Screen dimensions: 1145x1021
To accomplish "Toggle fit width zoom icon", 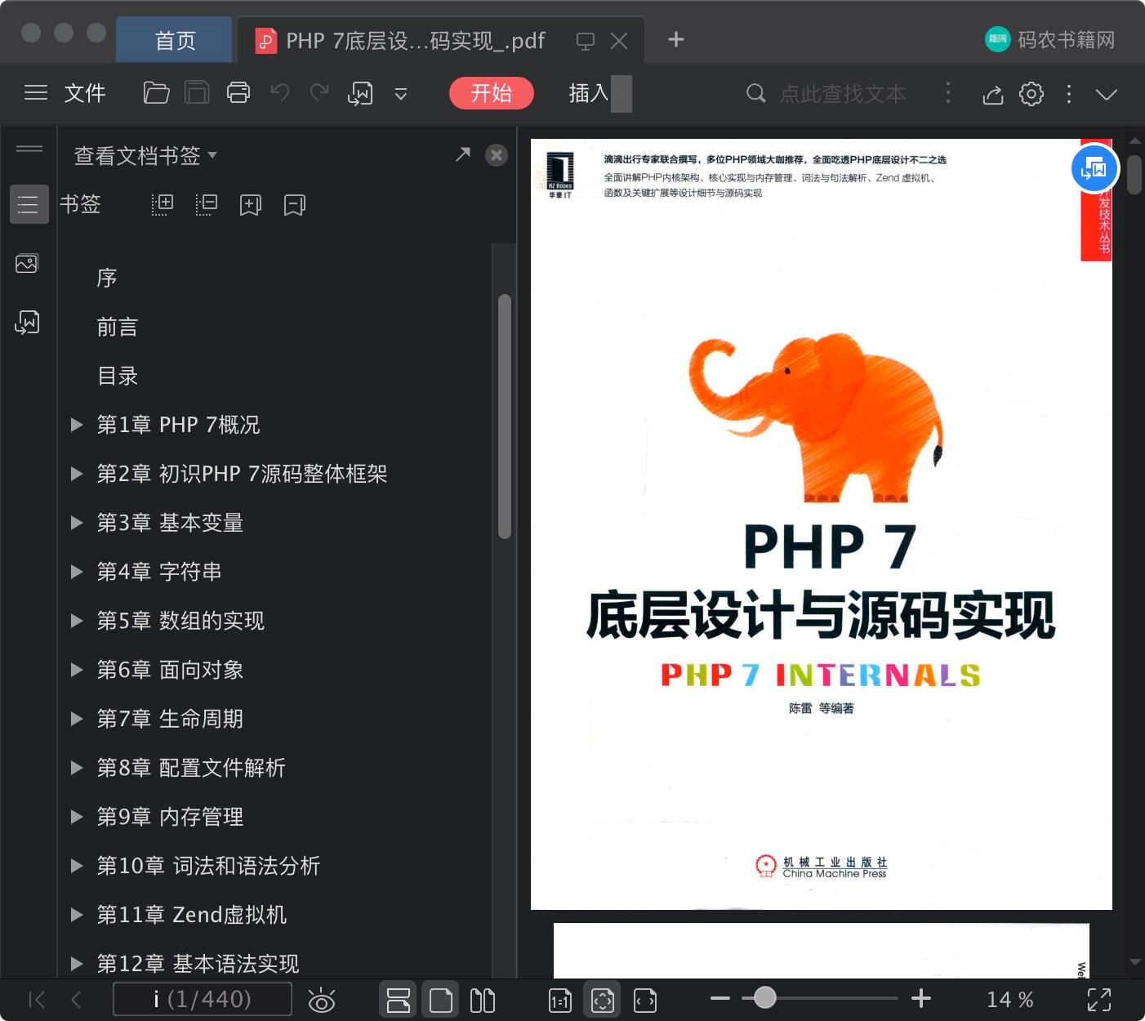I will 645,1000.
